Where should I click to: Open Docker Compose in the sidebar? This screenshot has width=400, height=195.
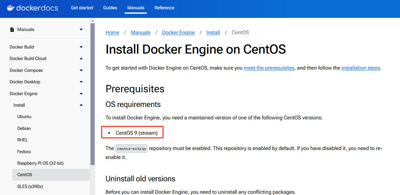(26, 70)
